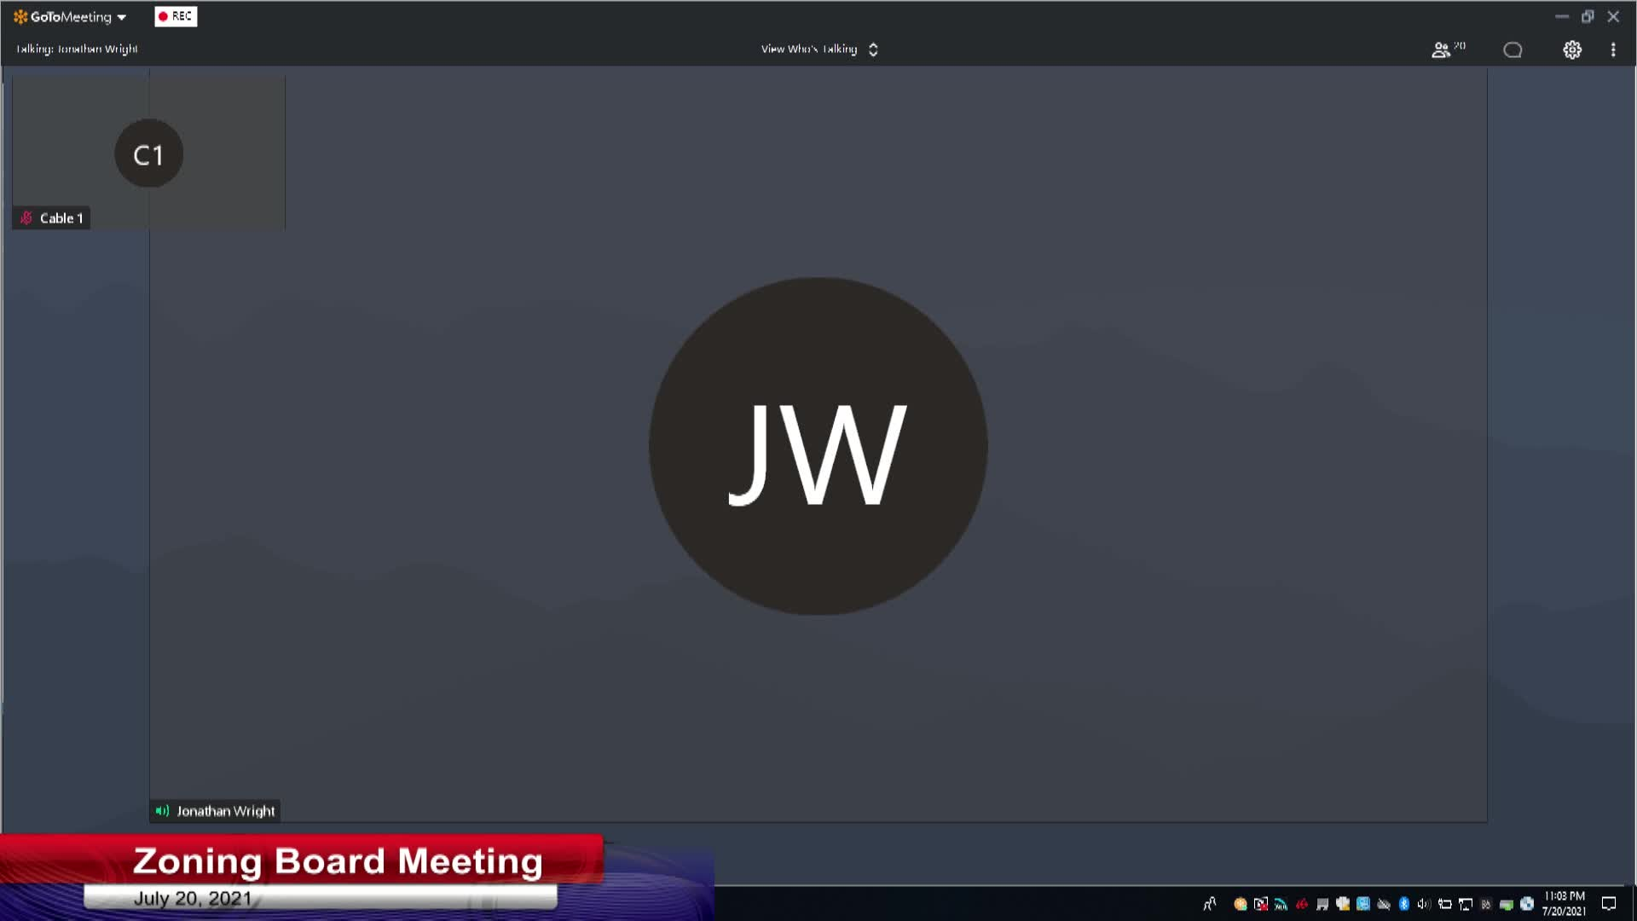Screen dimensions: 1637x921
Task: Click the taskbar clock showing 11:03 PM
Action: coord(1565,904)
